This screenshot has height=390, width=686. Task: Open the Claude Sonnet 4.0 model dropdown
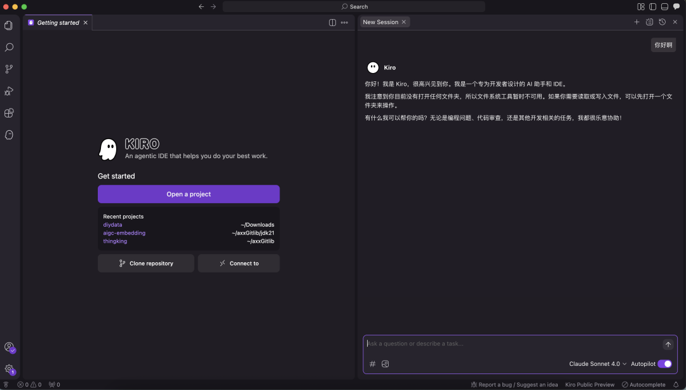coord(598,364)
